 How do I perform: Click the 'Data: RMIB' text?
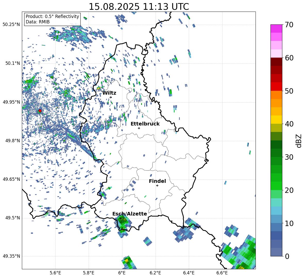tap(38, 22)
